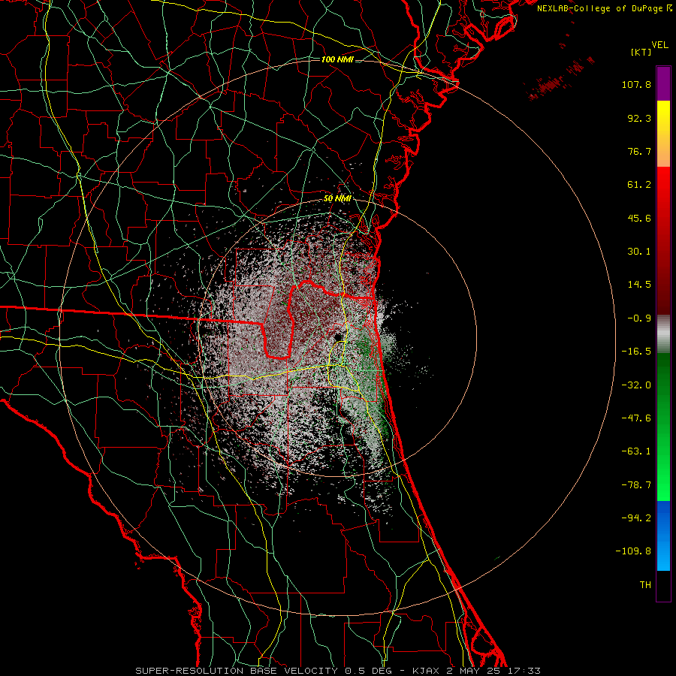Viewport: 676px width, 676px height.
Task: Click the yellow-orange band on velocity scale
Action: tap(663, 134)
